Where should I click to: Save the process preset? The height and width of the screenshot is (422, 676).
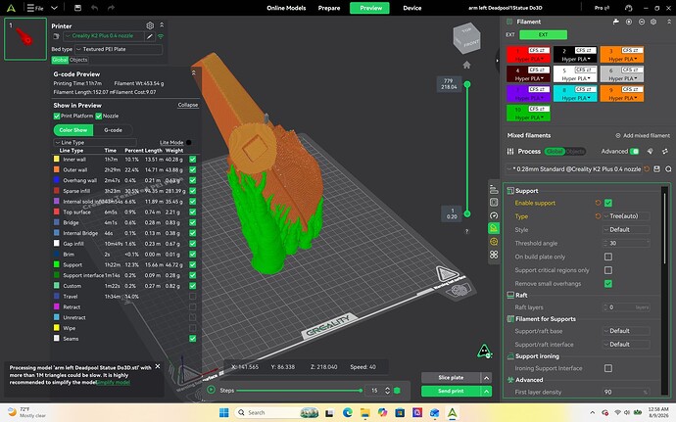click(x=656, y=169)
